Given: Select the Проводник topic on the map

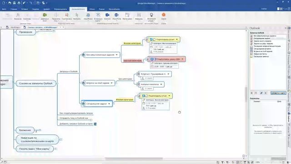Looking at the screenshot, I should click(26, 32).
